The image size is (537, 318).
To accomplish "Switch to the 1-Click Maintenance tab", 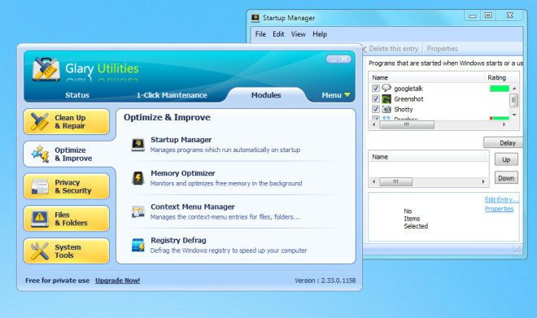I will tap(172, 95).
